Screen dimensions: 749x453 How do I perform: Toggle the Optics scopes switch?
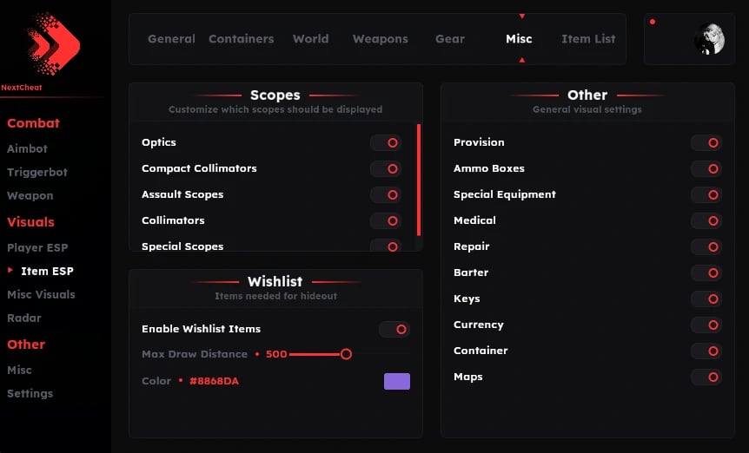point(386,142)
